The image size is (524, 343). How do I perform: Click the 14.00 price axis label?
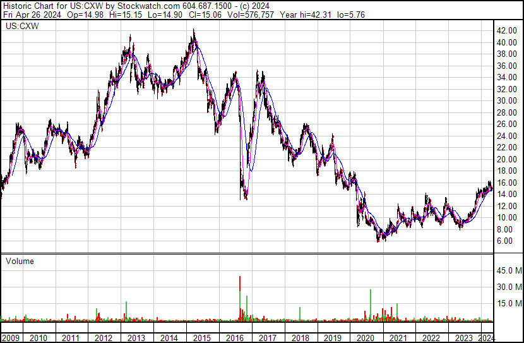click(507, 195)
